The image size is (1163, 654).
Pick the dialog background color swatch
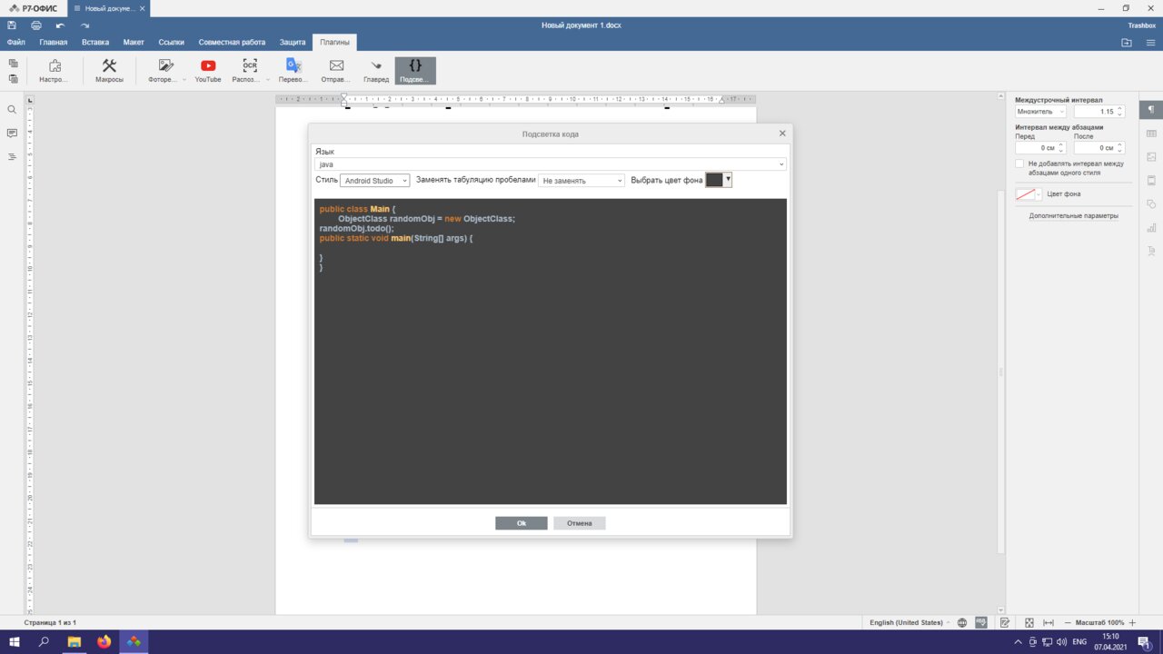(715, 180)
